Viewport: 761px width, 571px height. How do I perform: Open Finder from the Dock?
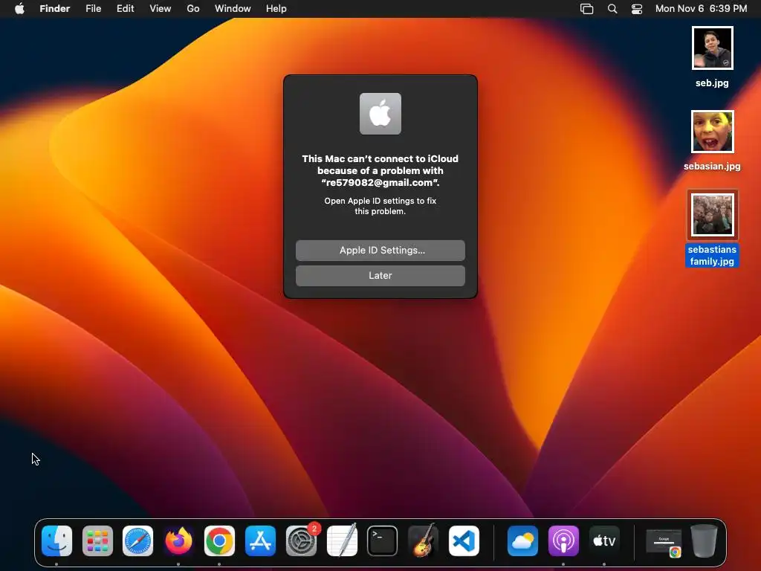point(56,541)
